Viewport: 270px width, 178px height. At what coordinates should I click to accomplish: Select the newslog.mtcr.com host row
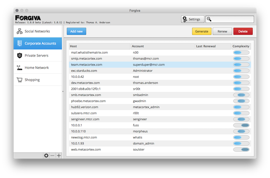point(160,138)
